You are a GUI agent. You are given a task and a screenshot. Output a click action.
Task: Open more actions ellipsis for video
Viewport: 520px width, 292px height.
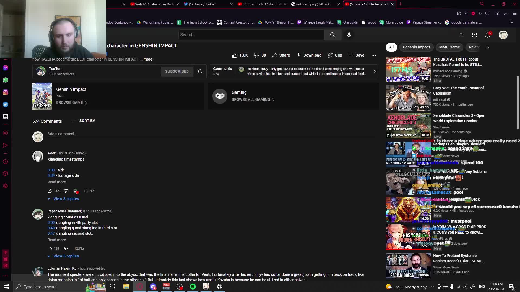point(374,55)
